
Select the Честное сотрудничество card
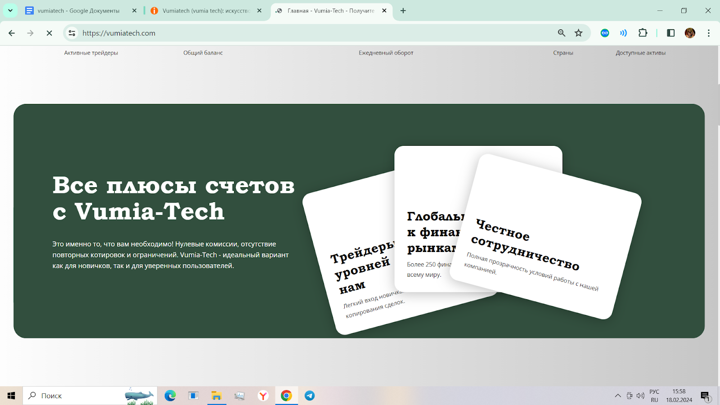pyautogui.click(x=545, y=237)
